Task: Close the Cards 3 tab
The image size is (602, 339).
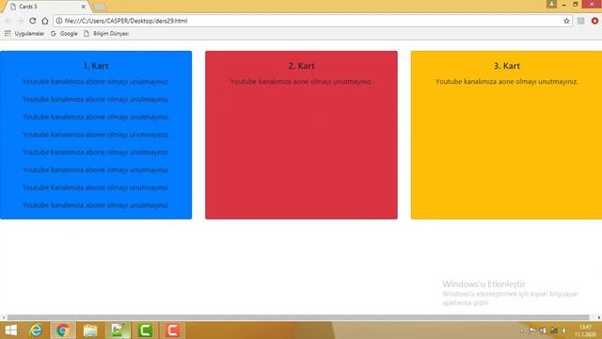Action: point(84,7)
